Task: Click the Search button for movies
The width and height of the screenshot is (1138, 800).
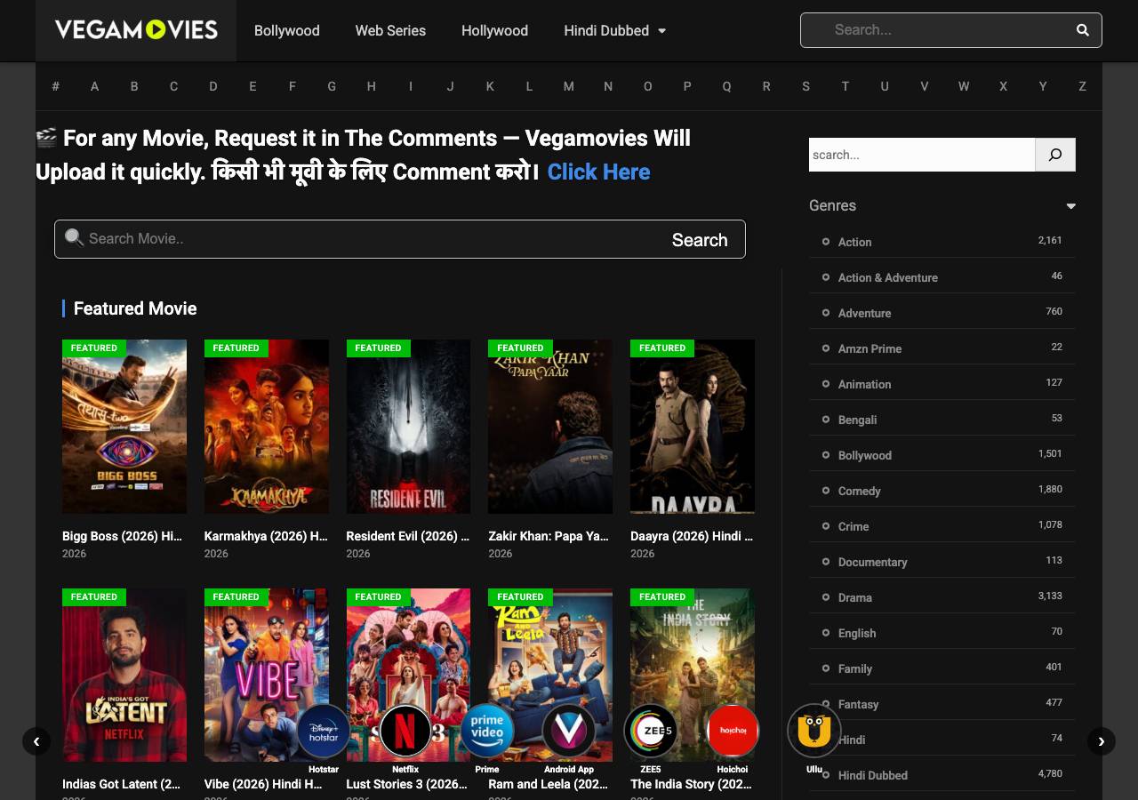Action: (700, 240)
